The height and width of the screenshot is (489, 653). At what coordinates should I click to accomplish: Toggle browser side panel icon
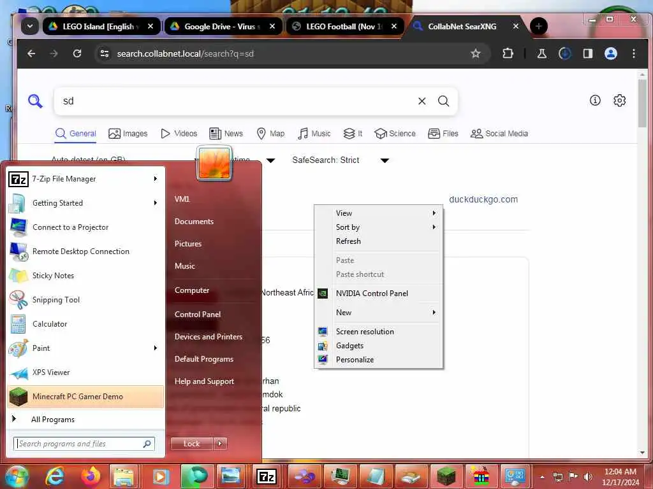587,53
